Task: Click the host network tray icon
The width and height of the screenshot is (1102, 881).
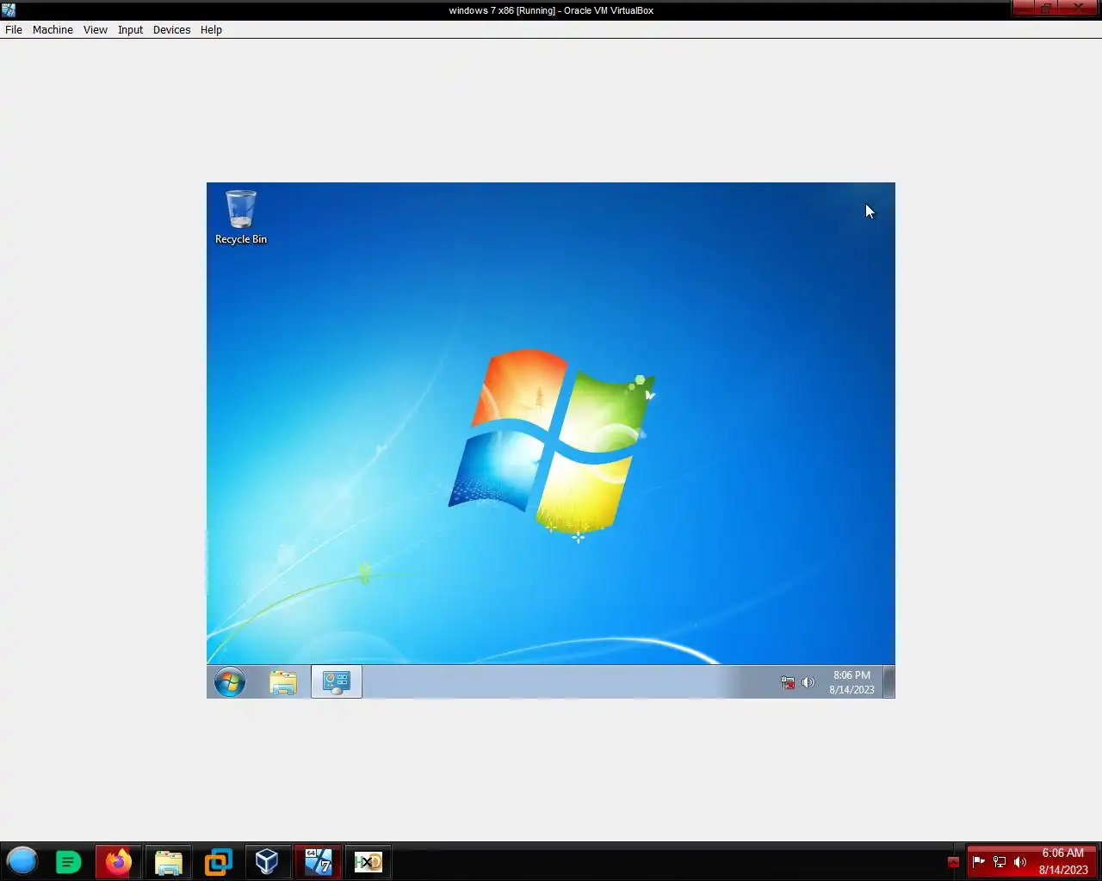Action: tap(1000, 861)
